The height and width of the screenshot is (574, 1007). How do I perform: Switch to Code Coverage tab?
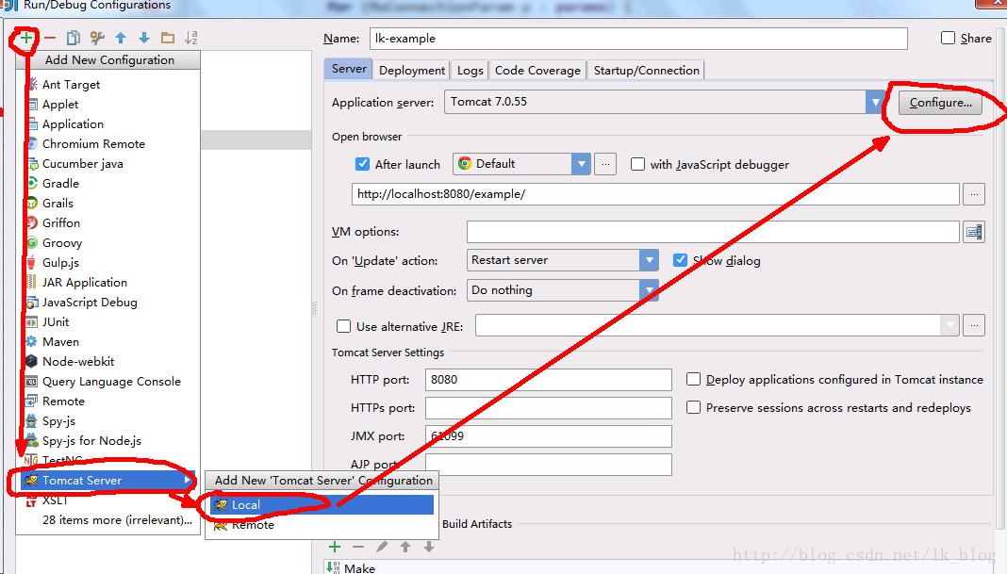pyautogui.click(x=537, y=70)
